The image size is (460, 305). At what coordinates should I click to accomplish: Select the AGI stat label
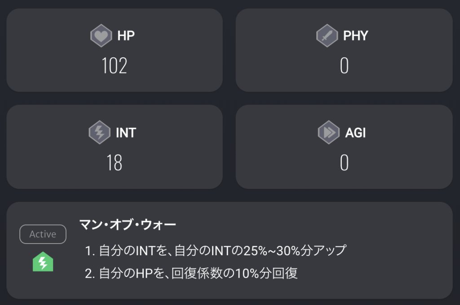pos(355,133)
